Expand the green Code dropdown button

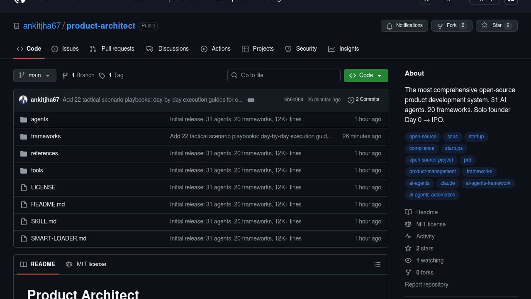tap(366, 75)
